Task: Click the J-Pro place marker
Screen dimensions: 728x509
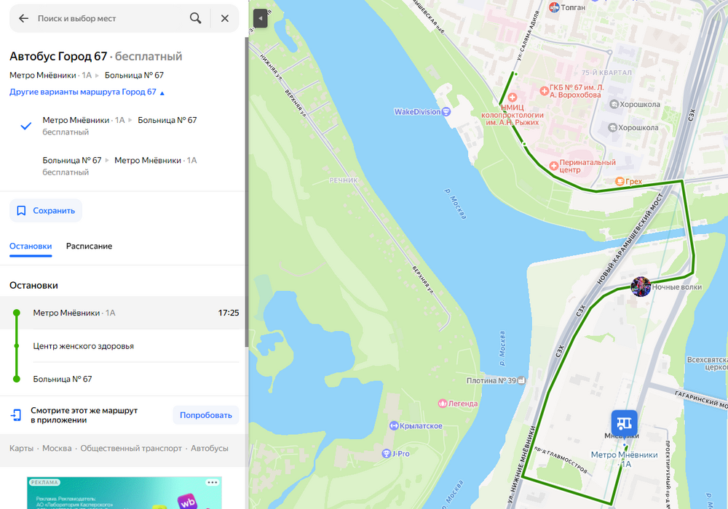Action: click(x=386, y=453)
